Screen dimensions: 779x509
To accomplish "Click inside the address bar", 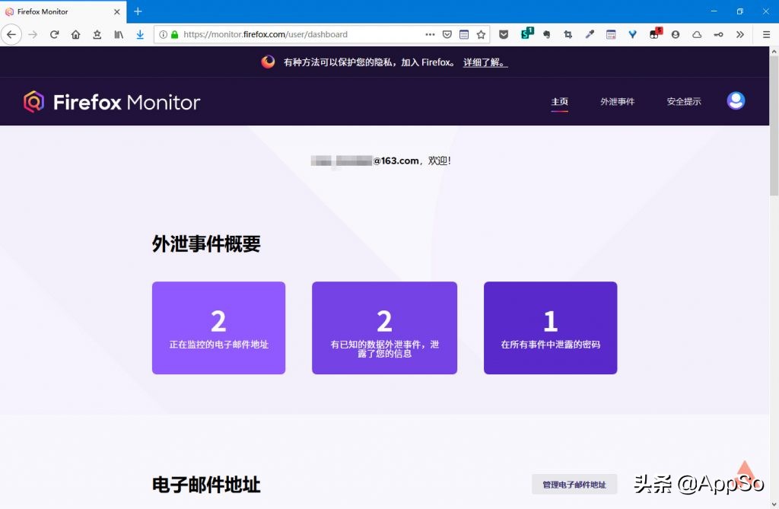I will pyautogui.click(x=304, y=34).
